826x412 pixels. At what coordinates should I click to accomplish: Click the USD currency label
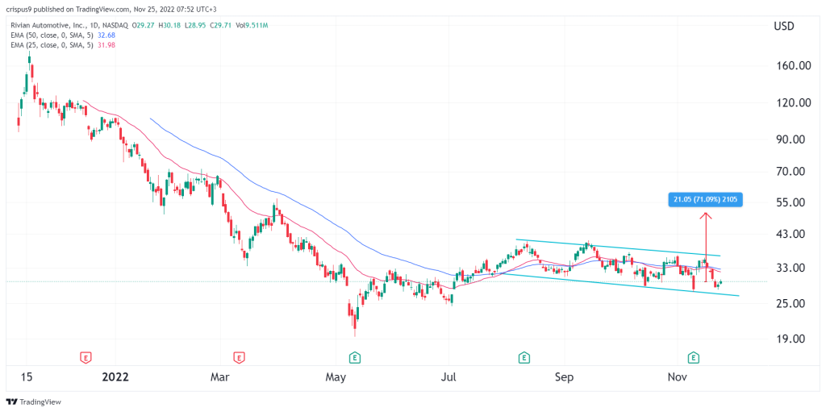click(x=782, y=27)
